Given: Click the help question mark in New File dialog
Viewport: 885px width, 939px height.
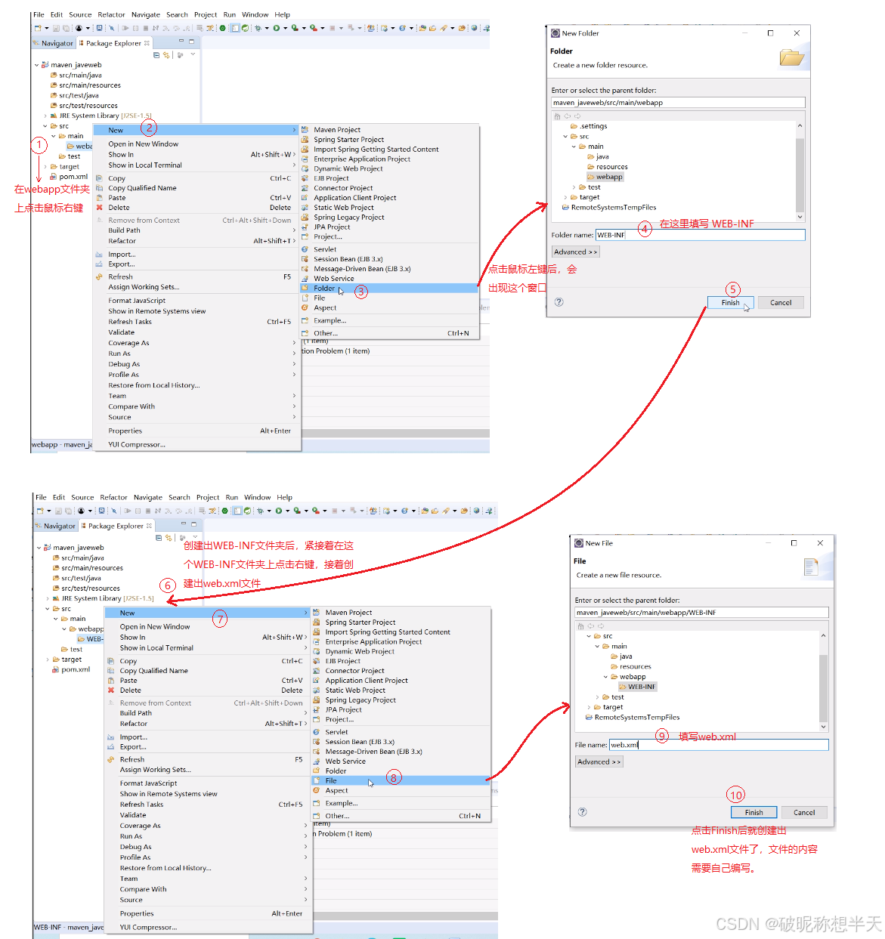Looking at the screenshot, I should point(582,812).
